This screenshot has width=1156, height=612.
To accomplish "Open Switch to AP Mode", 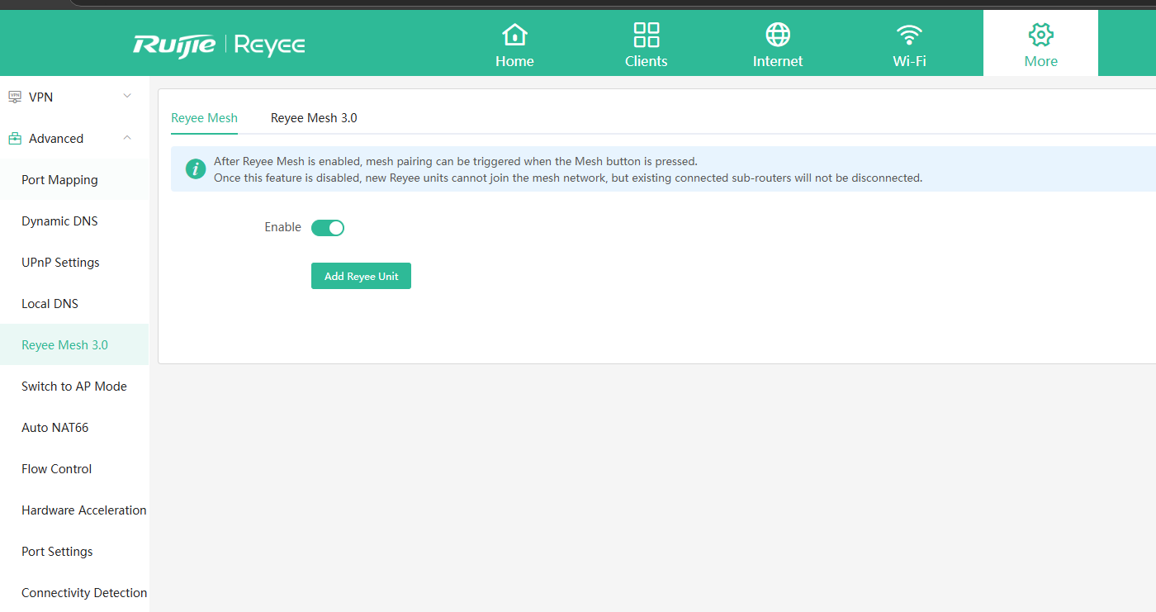I will [x=74, y=387].
